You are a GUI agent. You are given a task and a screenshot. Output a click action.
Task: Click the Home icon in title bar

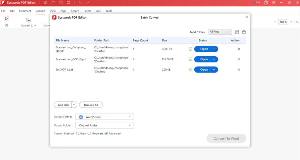pos(46,3)
